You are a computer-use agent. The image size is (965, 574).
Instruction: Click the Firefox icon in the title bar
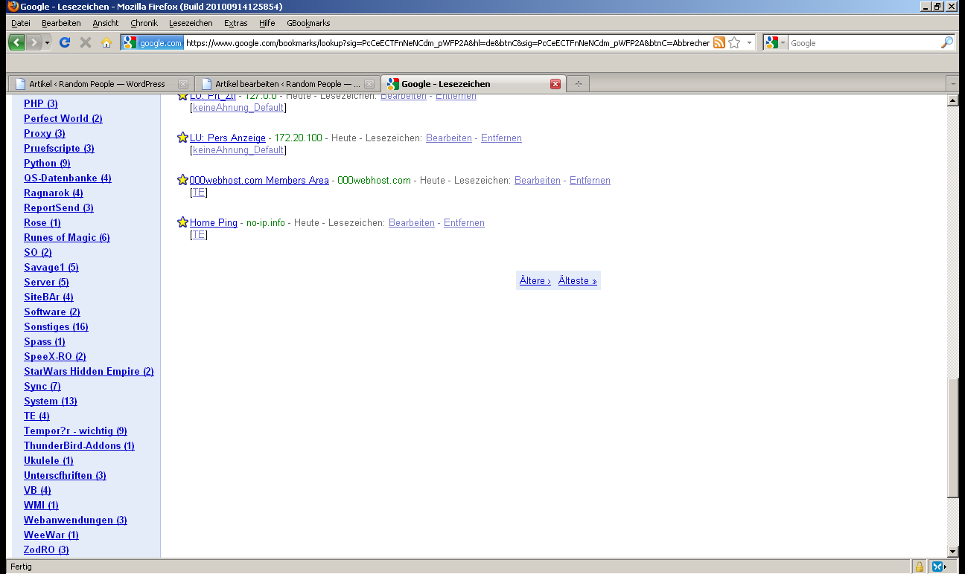coord(13,7)
